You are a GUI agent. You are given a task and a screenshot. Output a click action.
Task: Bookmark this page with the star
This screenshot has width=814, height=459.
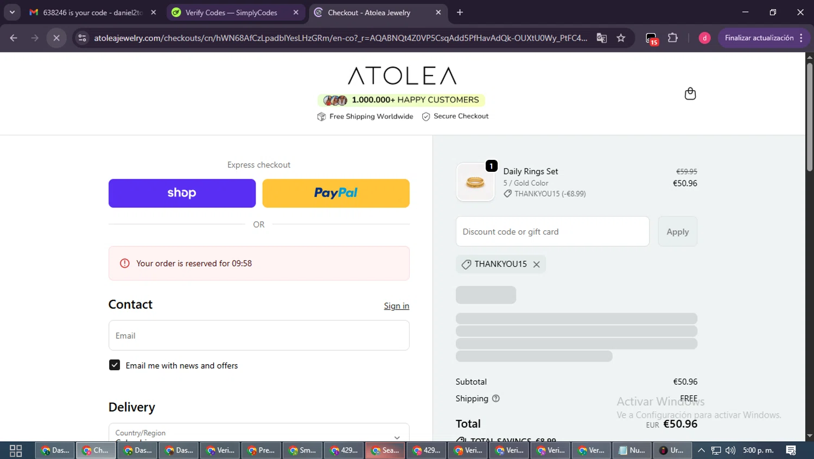[x=621, y=38]
